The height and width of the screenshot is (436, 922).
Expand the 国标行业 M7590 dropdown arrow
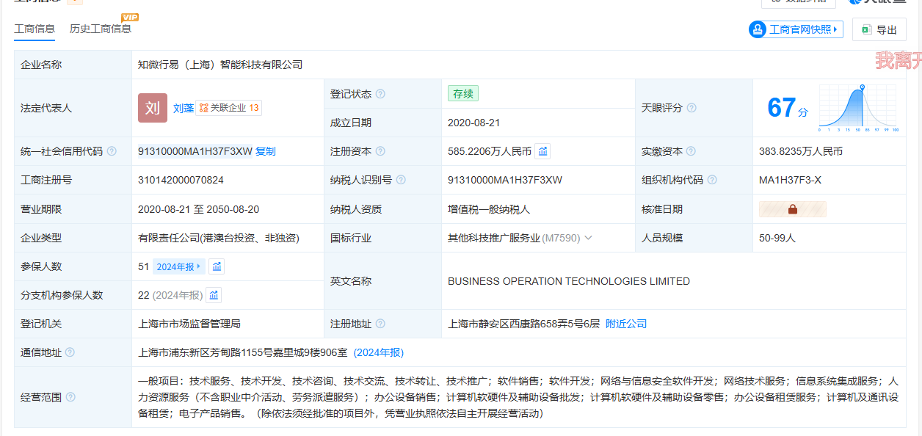tap(588, 238)
